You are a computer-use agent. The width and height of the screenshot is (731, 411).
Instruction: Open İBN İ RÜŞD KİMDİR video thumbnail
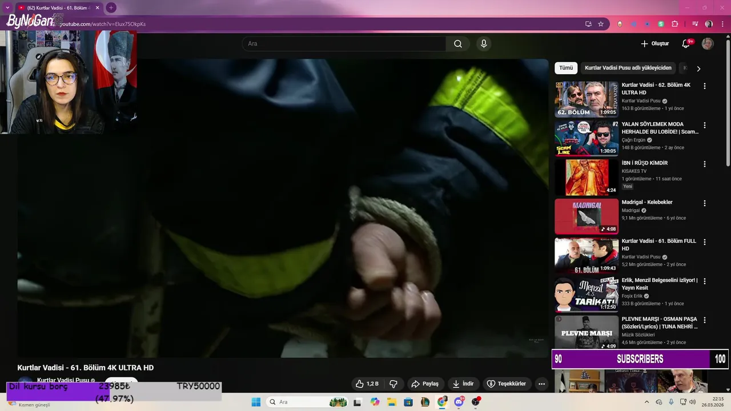coord(587,177)
